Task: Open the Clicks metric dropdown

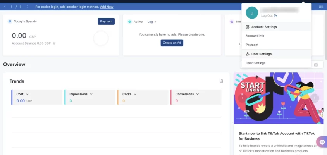Action: pyautogui.click(x=135, y=94)
